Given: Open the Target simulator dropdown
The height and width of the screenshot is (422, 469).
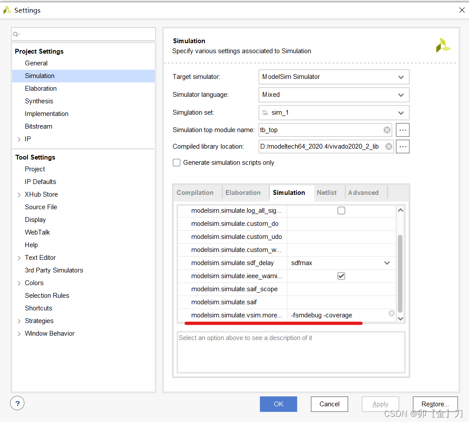Looking at the screenshot, I should (401, 77).
